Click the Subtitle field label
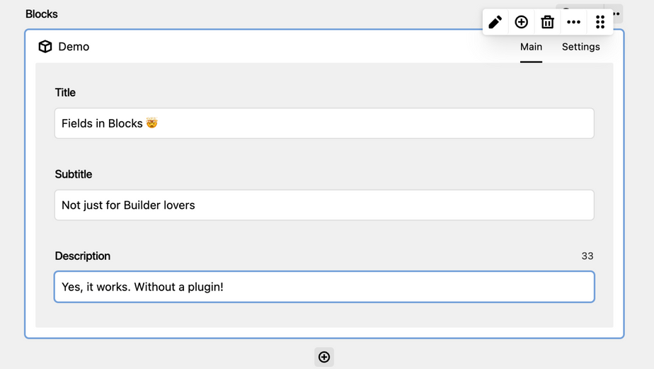Screen dimensions: 654x369 click(x=74, y=174)
